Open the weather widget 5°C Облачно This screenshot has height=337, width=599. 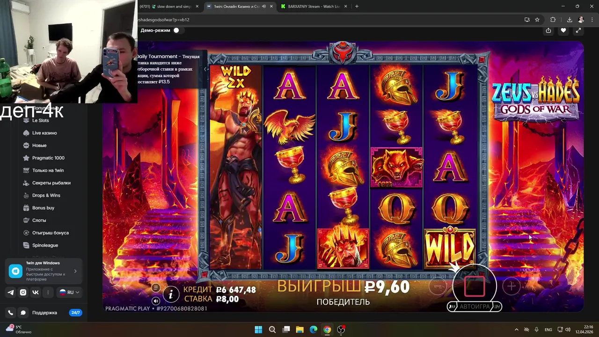19,330
